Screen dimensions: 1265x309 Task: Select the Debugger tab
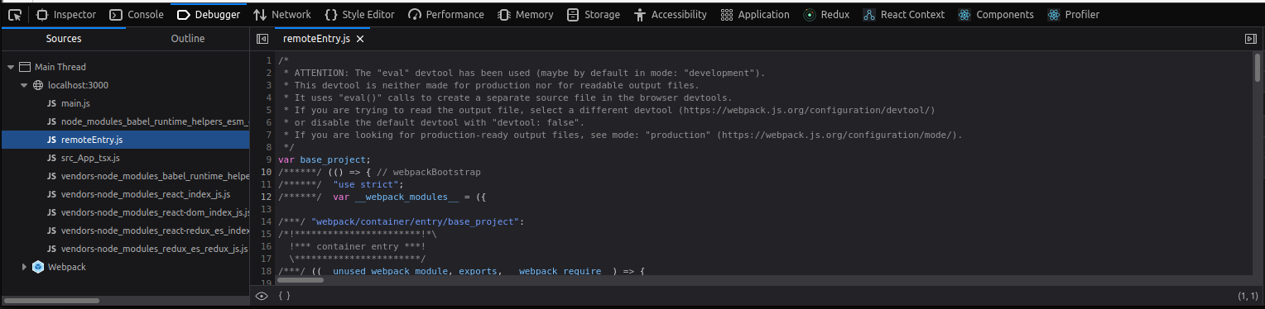209,14
